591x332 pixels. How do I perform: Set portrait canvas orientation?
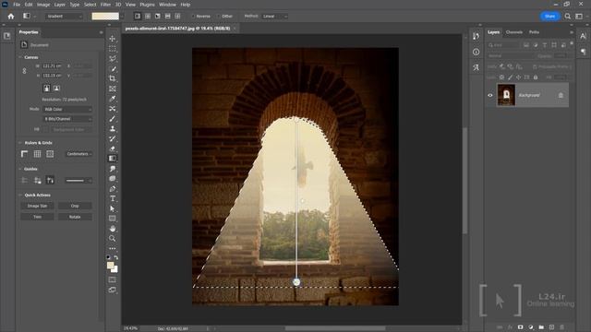pyautogui.click(x=46, y=89)
